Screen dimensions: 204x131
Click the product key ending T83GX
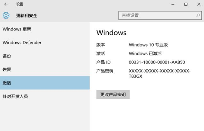click(160, 73)
